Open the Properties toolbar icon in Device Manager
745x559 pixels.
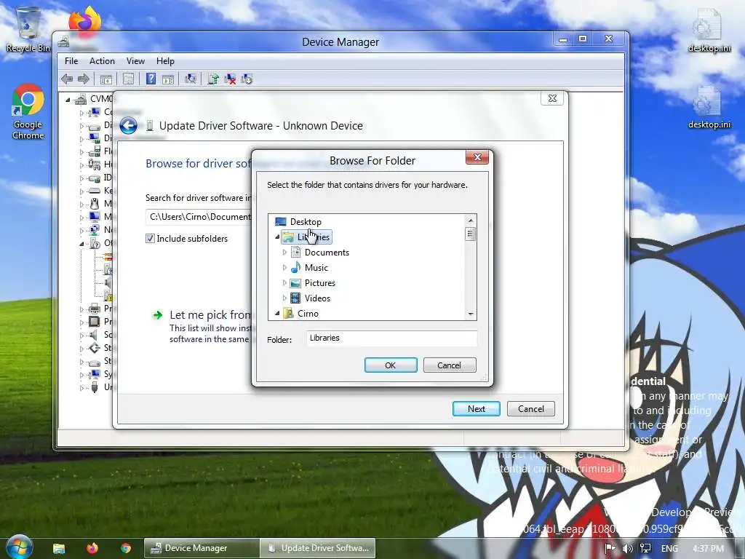pyautogui.click(x=128, y=79)
